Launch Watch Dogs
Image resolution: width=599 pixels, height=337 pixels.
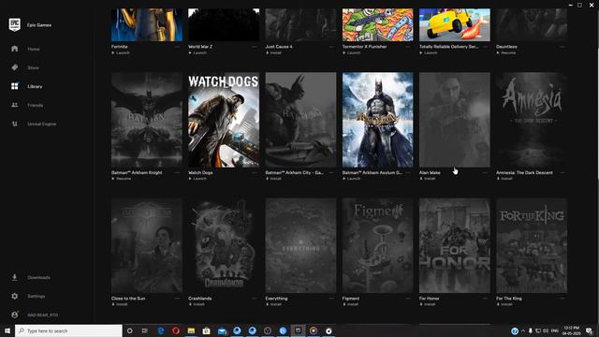(197, 179)
